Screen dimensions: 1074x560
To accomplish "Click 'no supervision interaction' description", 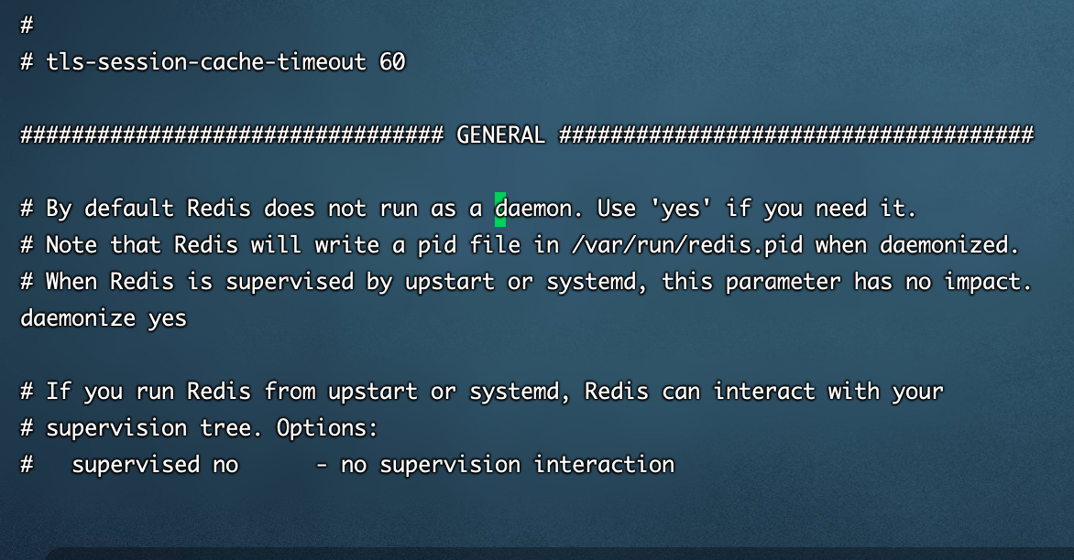I will click(508, 466).
